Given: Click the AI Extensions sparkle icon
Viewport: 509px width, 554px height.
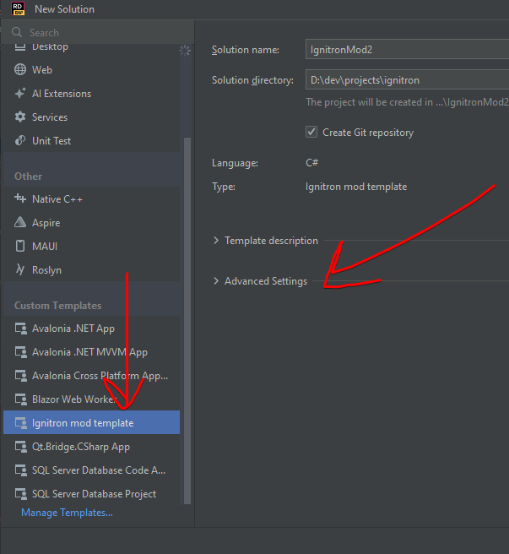Looking at the screenshot, I should (20, 93).
